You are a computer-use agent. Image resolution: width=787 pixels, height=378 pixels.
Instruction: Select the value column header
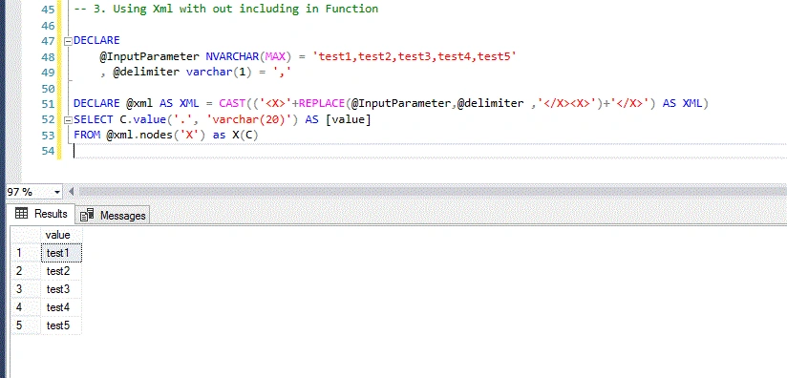[61, 235]
